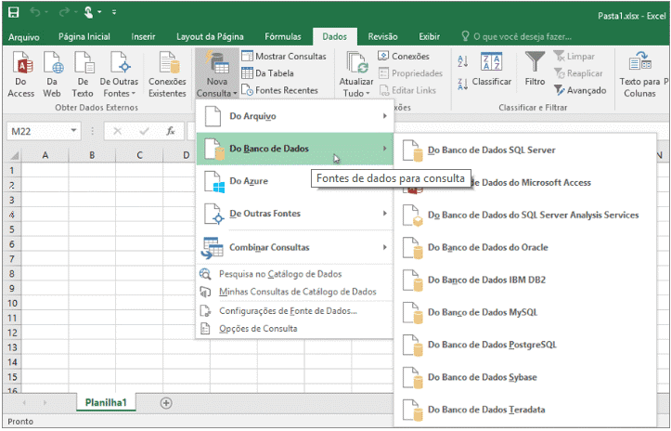This screenshot has height=431, width=671.
Task: Choose Do Banco de Dados Teradata
Action: [x=525, y=410]
